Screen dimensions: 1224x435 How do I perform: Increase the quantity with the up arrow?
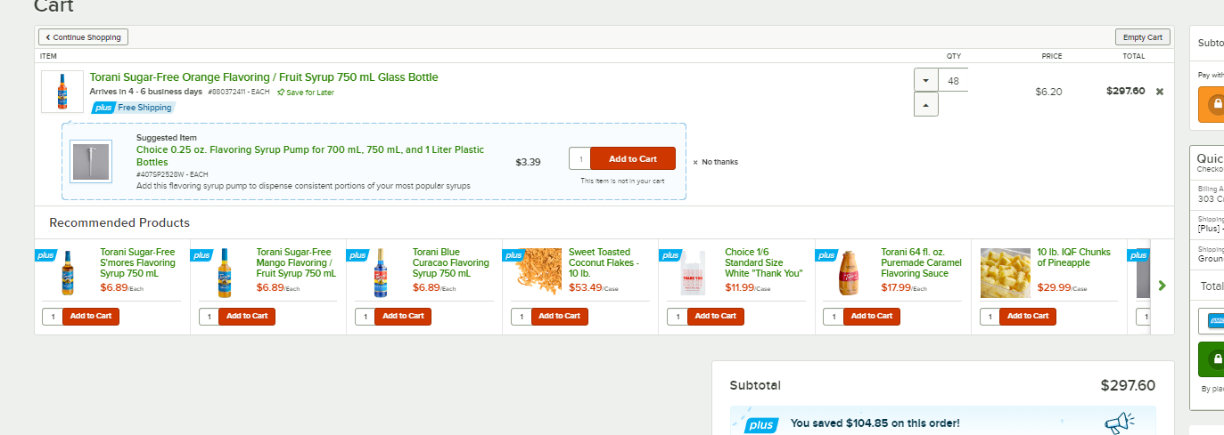(x=925, y=104)
